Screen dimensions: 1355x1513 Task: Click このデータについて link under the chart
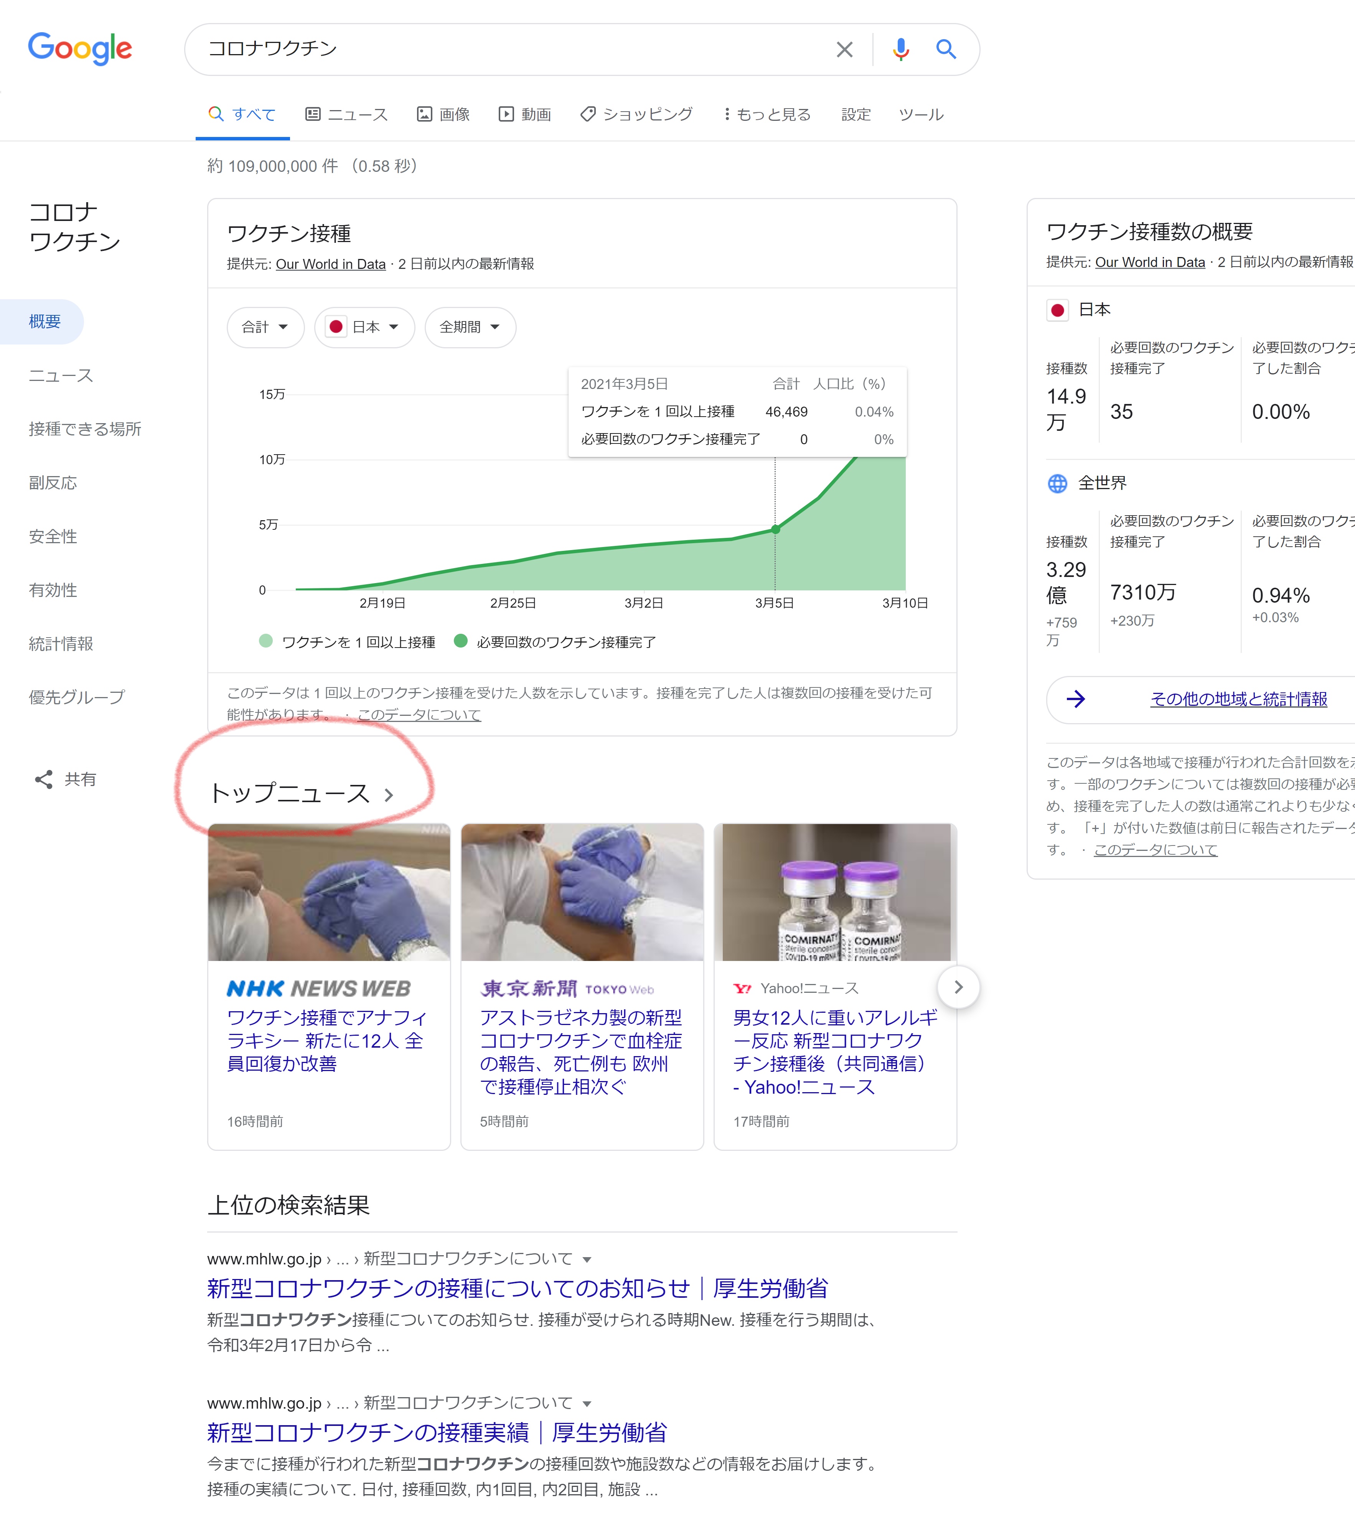[419, 715]
